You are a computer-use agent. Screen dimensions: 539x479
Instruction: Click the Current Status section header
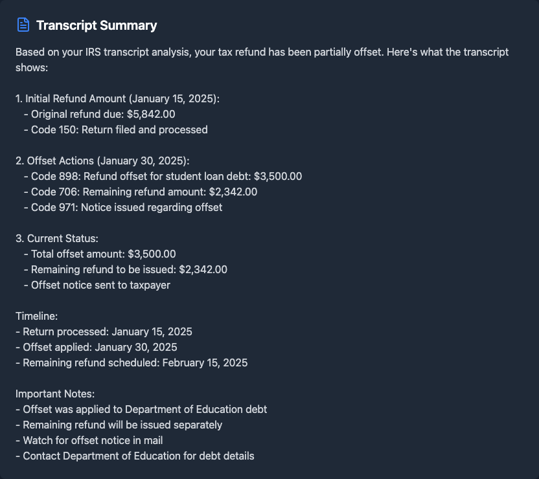coord(57,238)
